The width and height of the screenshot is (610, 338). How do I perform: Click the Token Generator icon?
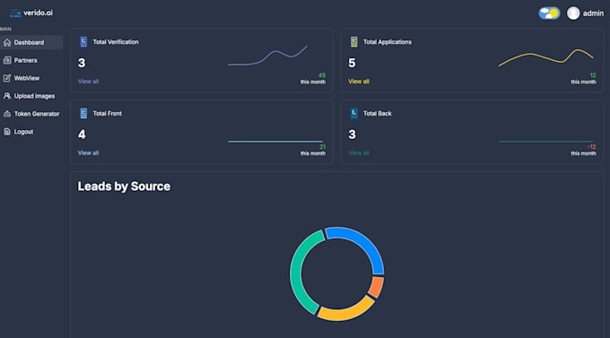coord(7,114)
